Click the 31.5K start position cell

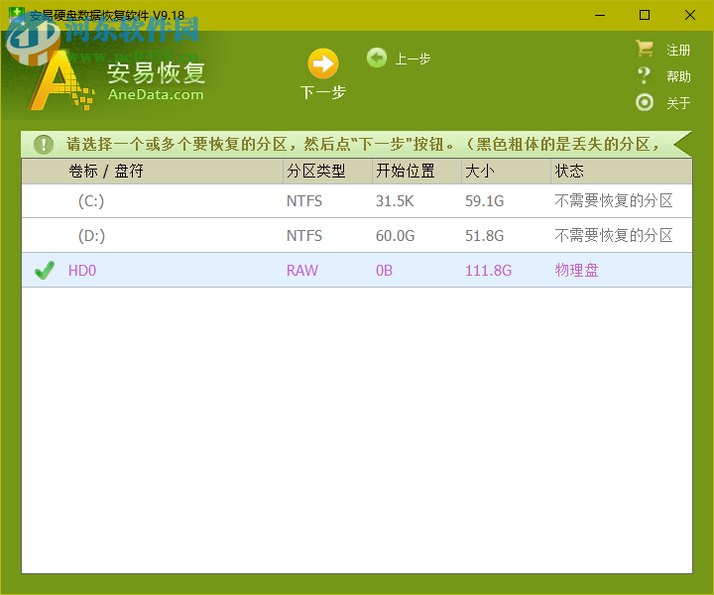[395, 200]
